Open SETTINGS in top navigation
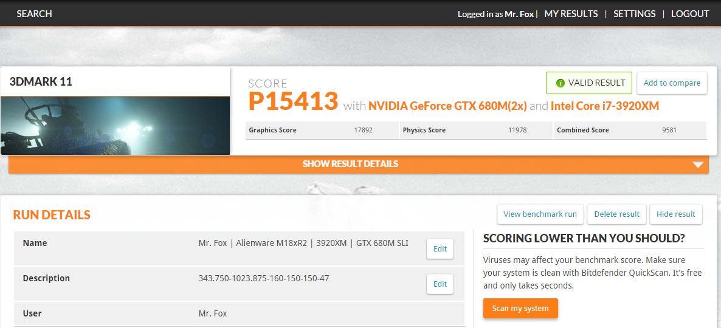 point(635,14)
